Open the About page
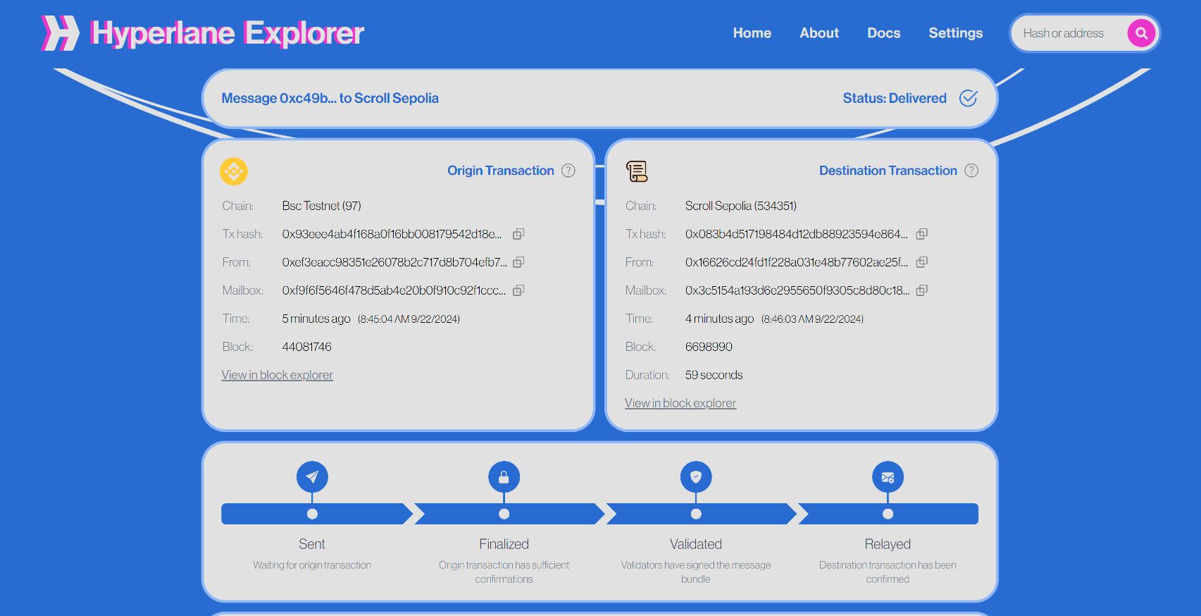Image resolution: width=1201 pixels, height=616 pixels. coord(819,33)
